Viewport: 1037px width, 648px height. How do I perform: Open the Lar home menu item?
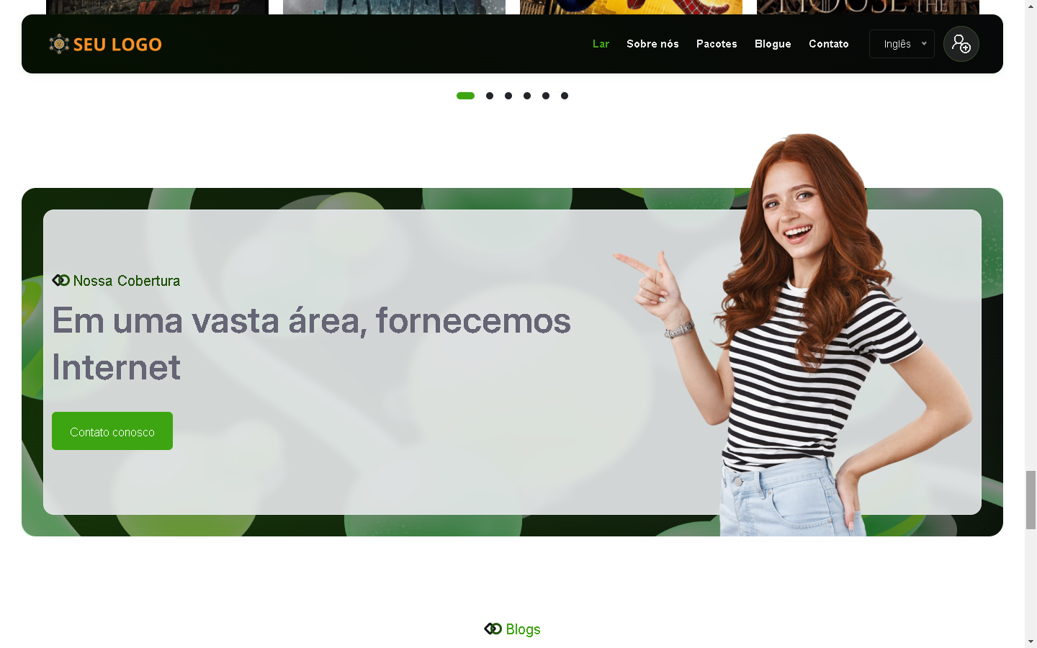601,44
